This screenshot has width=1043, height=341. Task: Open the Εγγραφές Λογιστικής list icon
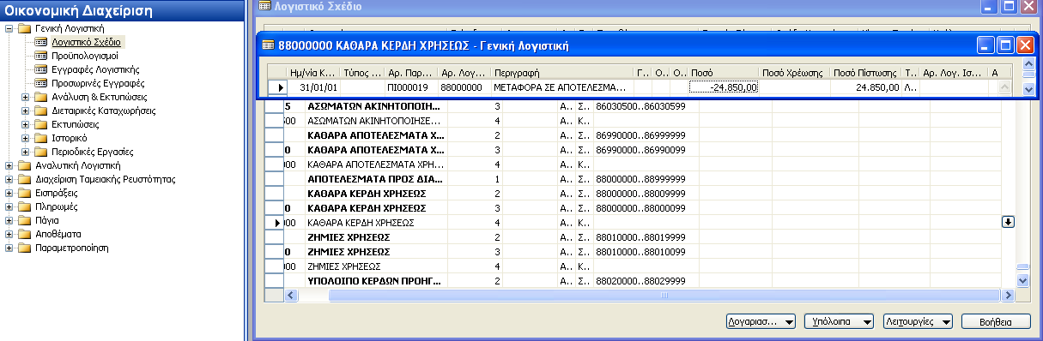(x=41, y=69)
